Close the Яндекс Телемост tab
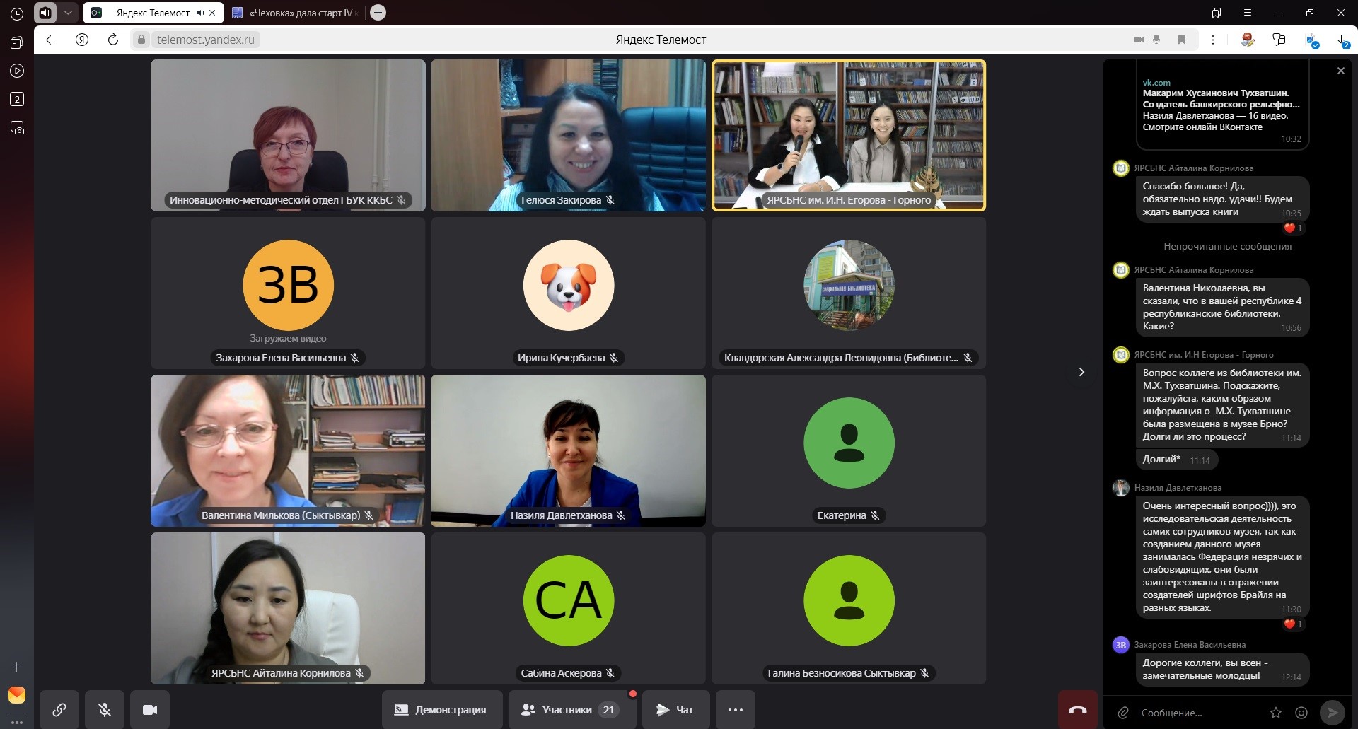This screenshot has width=1358, height=729. coord(212,13)
